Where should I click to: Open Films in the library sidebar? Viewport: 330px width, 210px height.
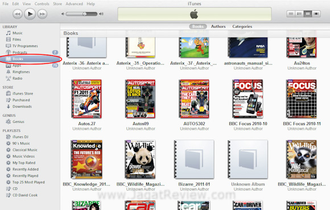coord(16,40)
